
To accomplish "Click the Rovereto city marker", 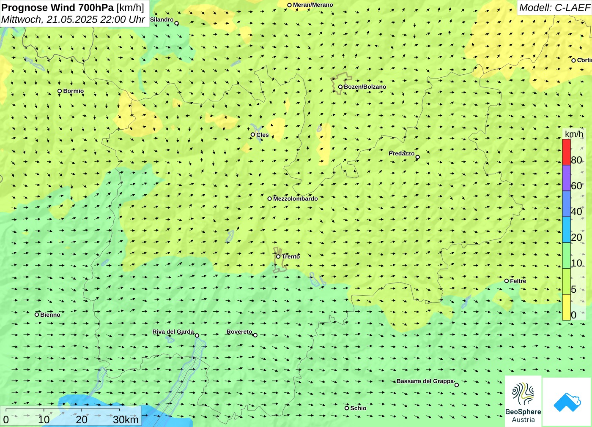I will click(255, 335).
